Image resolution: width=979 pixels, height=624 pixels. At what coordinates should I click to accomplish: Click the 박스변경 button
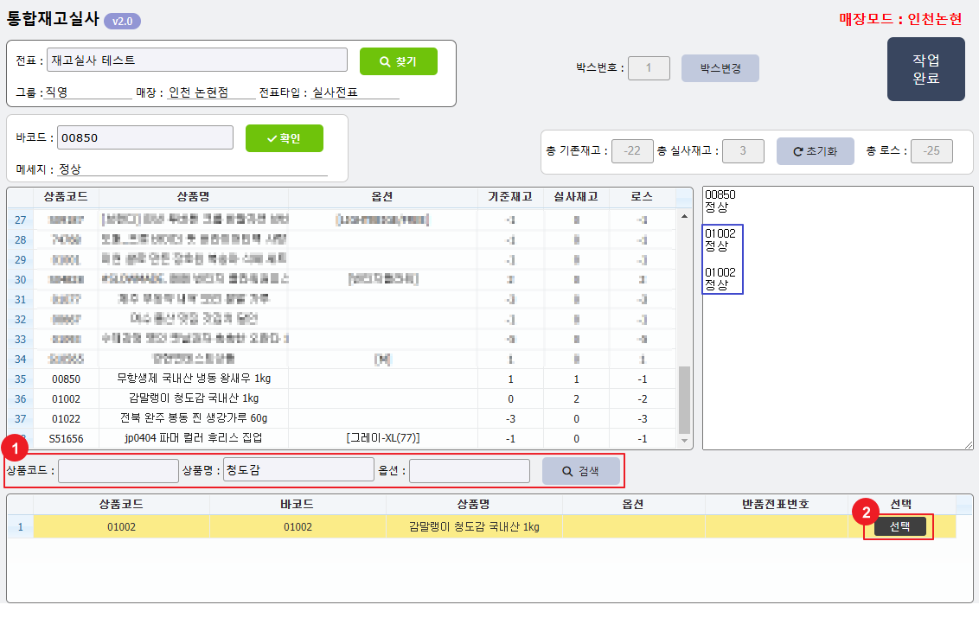pos(720,68)
